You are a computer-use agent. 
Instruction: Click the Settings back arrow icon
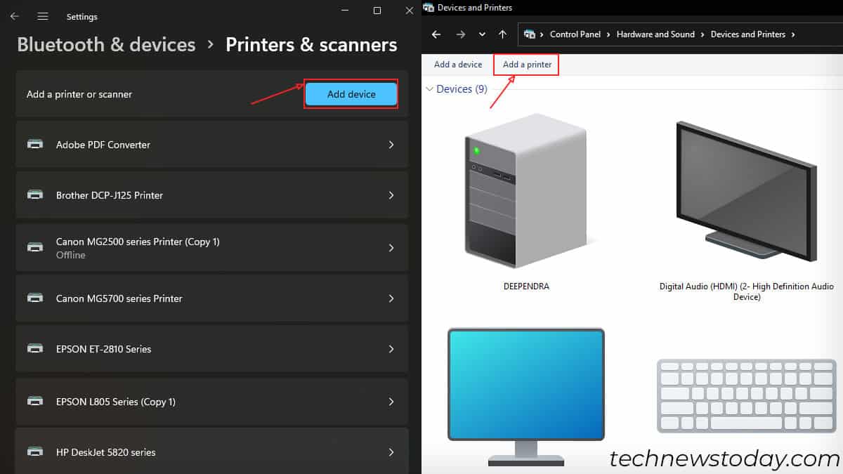[15, 16]
